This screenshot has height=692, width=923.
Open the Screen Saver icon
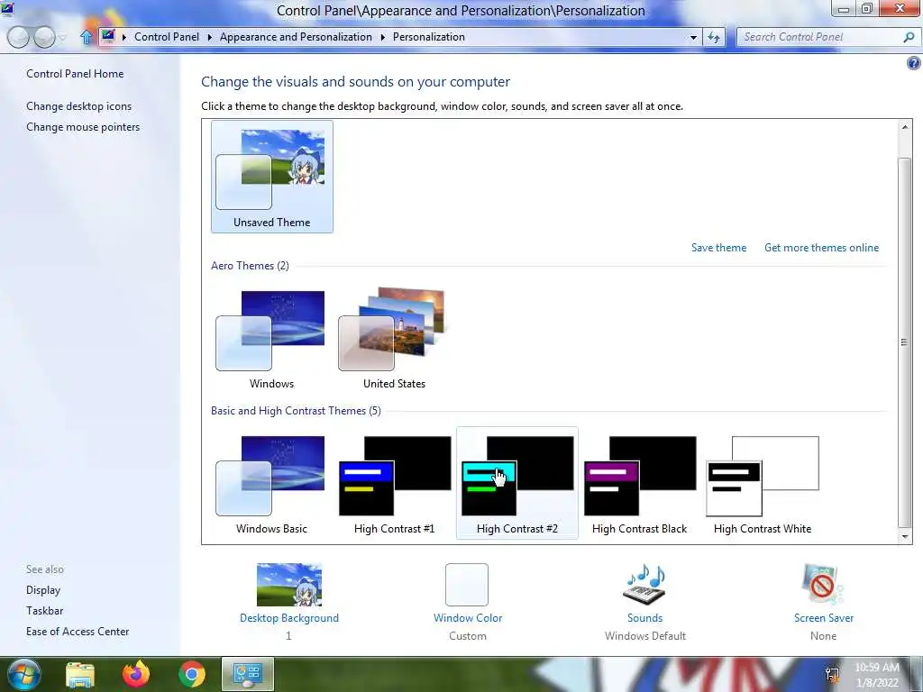(x=823, y=584)
